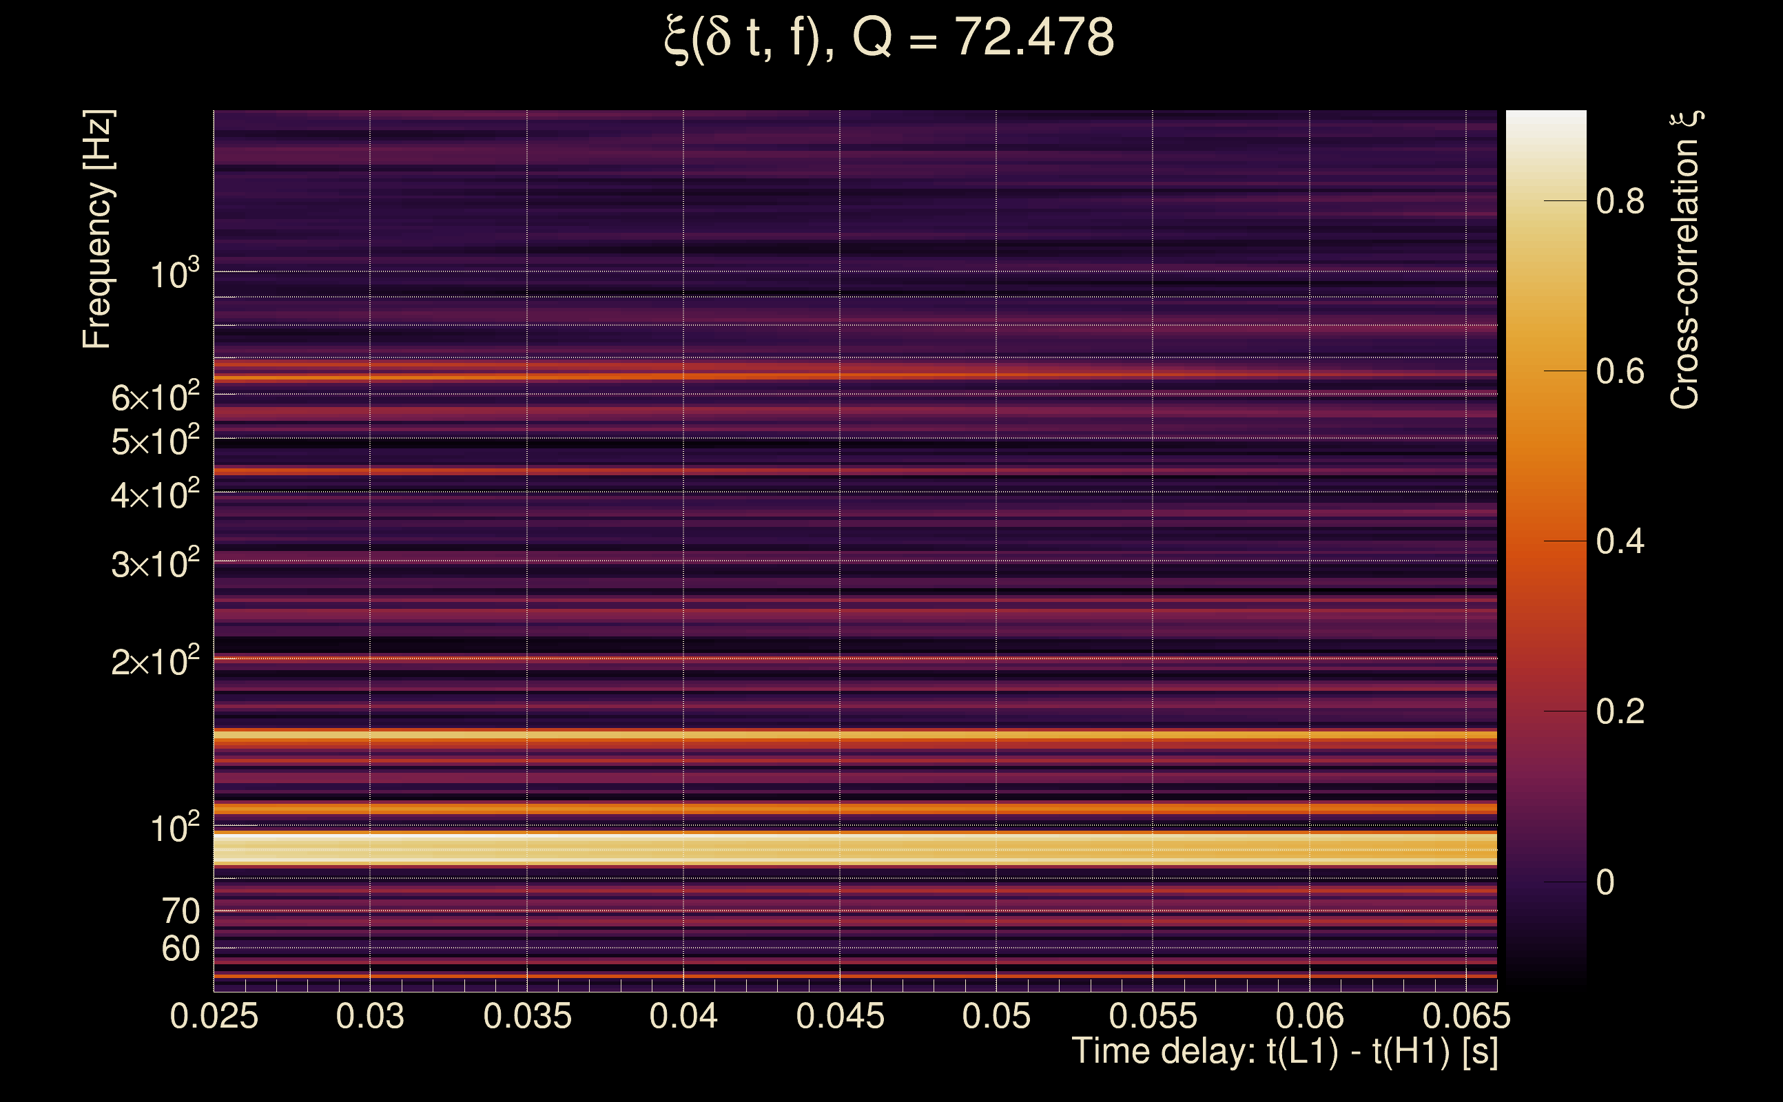The height and width of the screenshot is (1102, 1783).
Task: Click the 0 tick label on colorbar
Action: pos(1605,882)
